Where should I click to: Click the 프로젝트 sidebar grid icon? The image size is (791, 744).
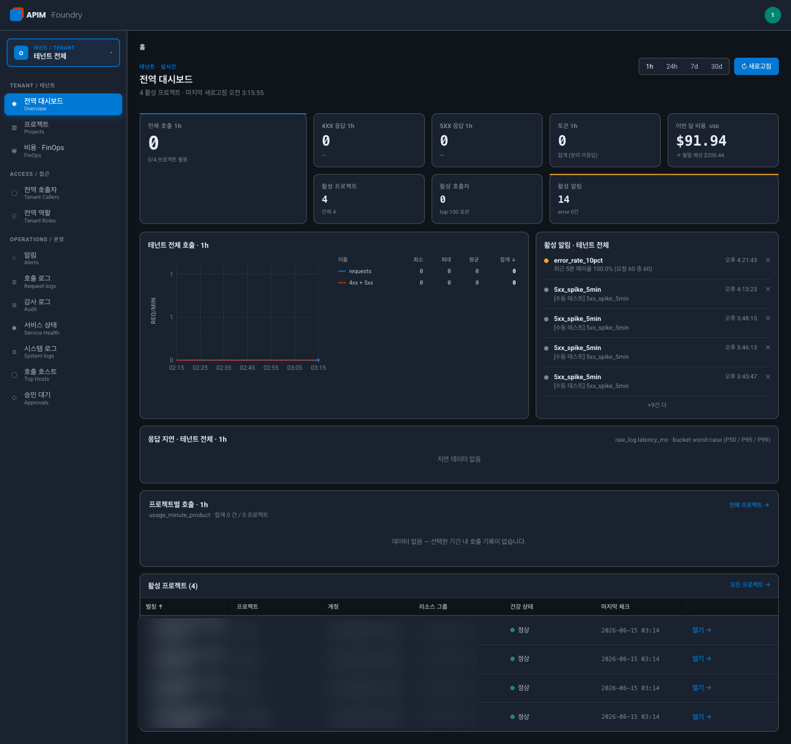pyautogui.click(x=14, y=127)
